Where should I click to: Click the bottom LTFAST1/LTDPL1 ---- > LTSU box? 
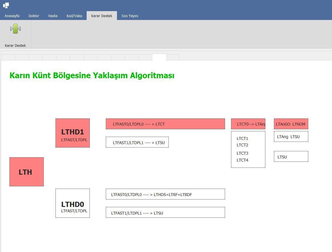coord(165,212)
